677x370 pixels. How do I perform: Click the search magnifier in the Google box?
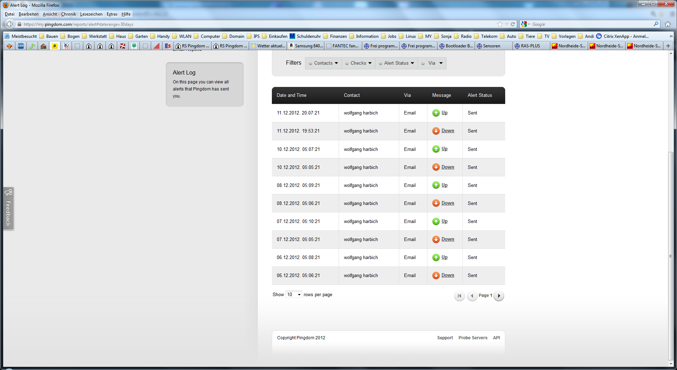coord(656,24)
